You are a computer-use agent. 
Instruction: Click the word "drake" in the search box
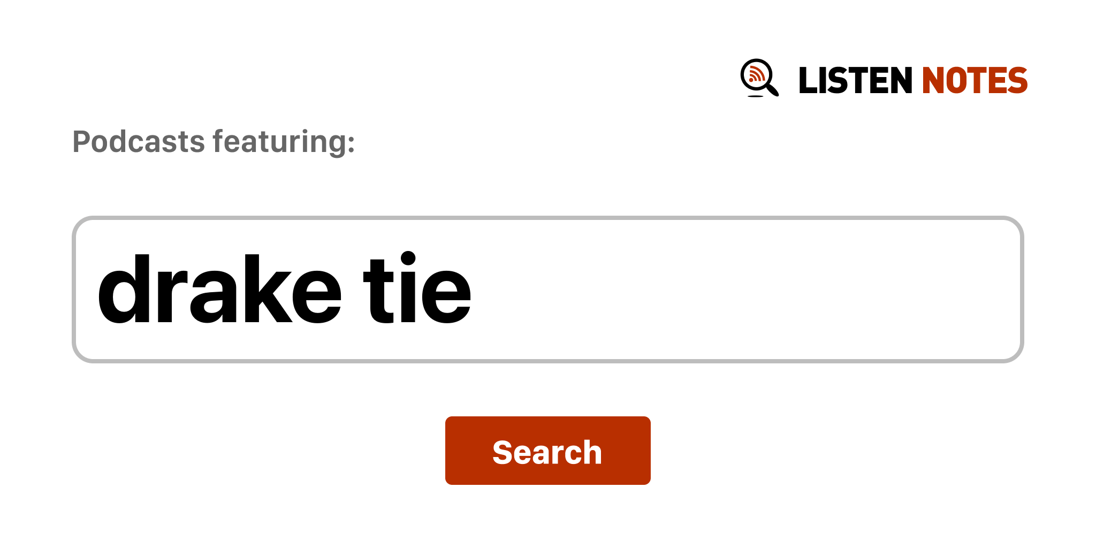(219, 290)
